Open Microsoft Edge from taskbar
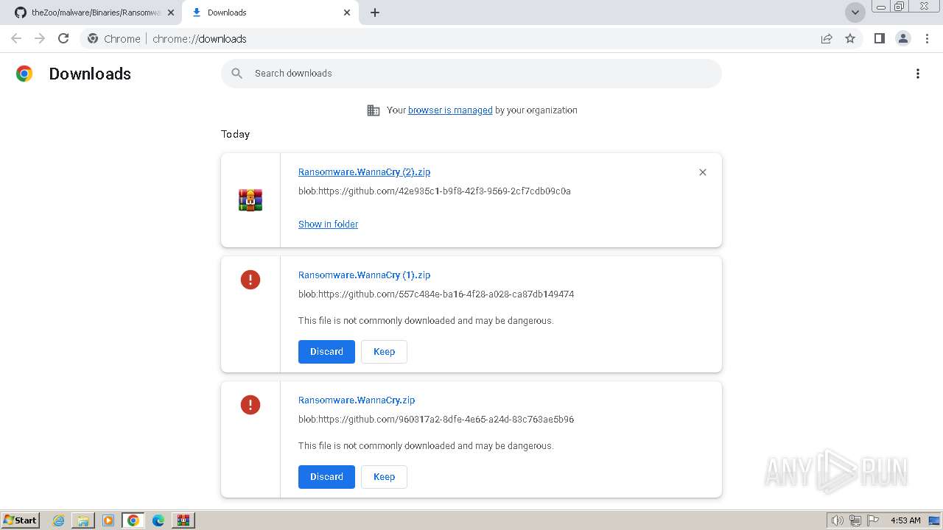 (158, 520)
